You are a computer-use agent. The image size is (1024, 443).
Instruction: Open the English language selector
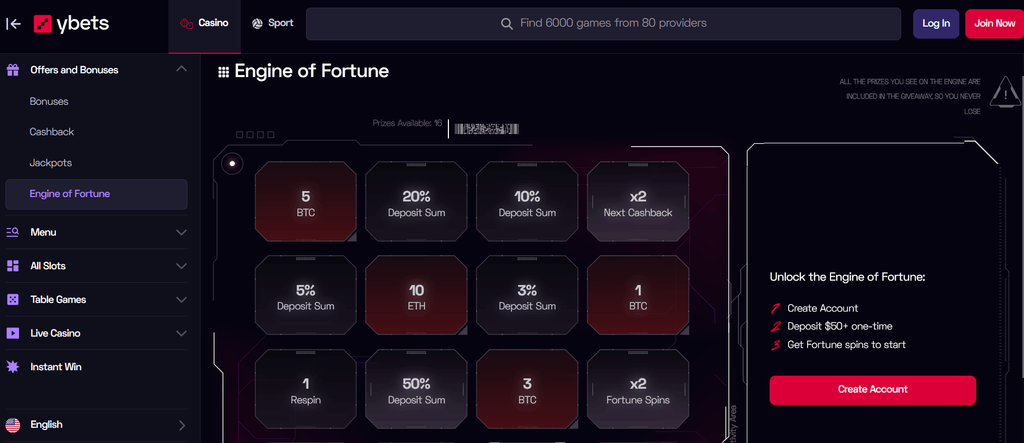pos(96,425)
